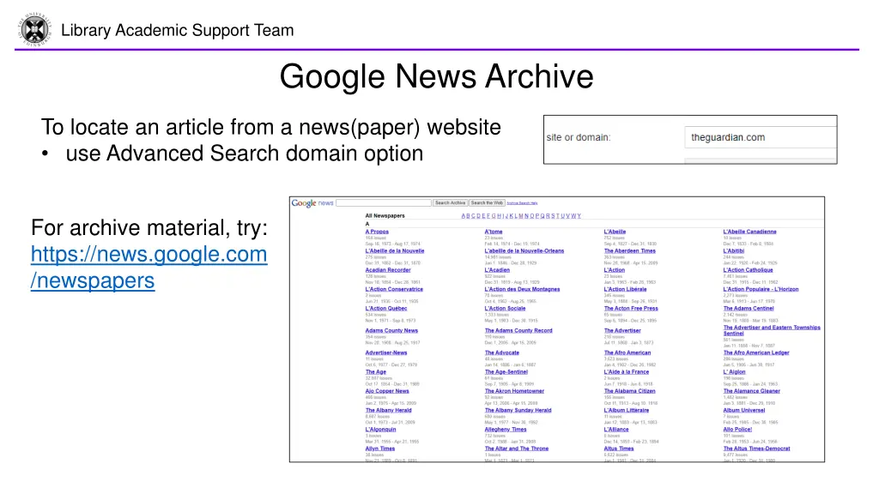Open L'Acadien newspaper link
The image size is (879, 494).
(497, 270)
